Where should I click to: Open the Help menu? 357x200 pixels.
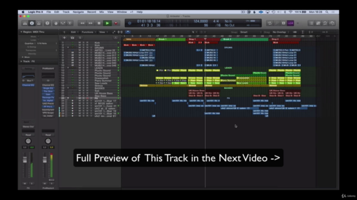coord(139,12)
